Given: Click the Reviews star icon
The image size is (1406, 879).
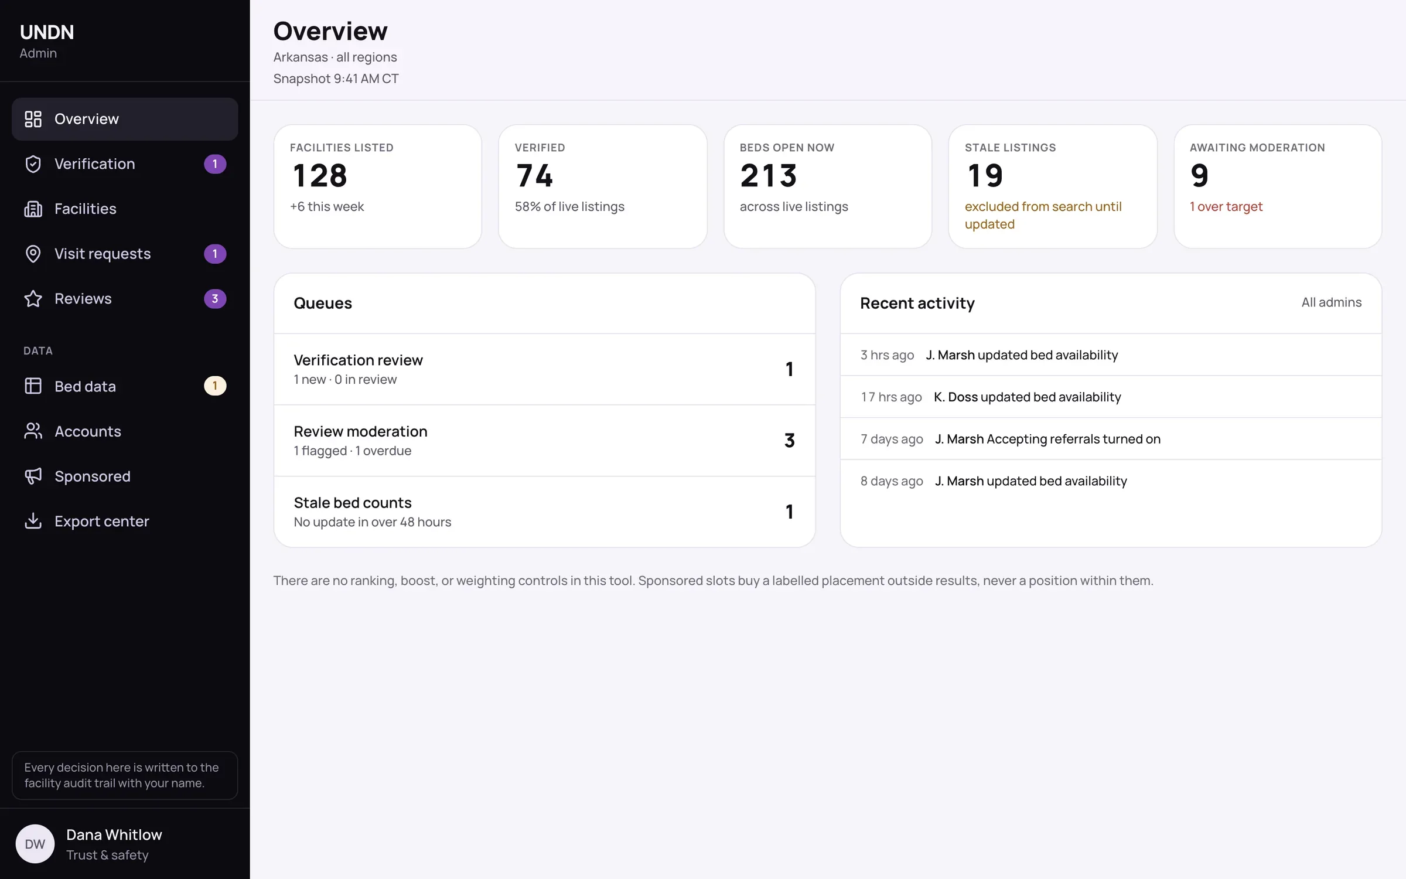Looking at the screenshot, I should [x=33, y=299].
